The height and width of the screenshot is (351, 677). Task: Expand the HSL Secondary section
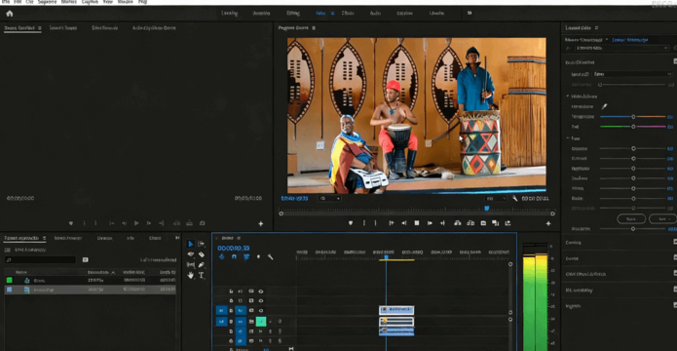(580, 290)
